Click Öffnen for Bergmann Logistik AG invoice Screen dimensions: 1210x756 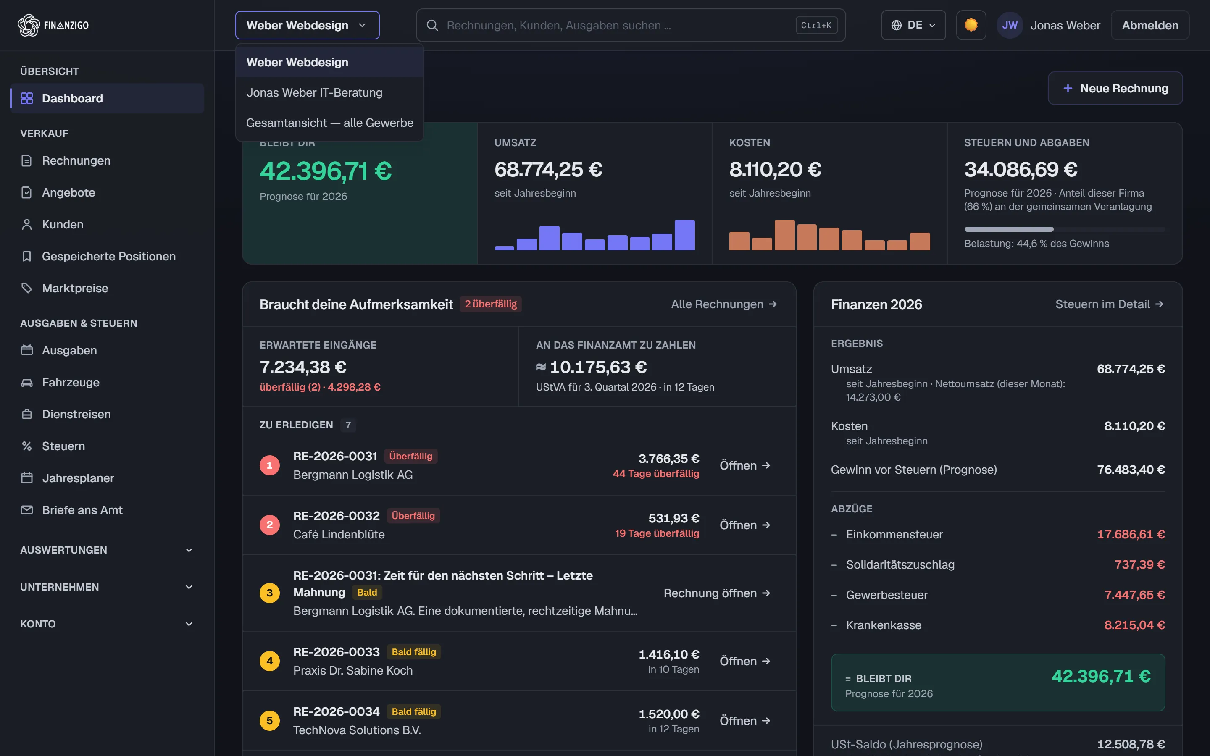tap(744, 465)
